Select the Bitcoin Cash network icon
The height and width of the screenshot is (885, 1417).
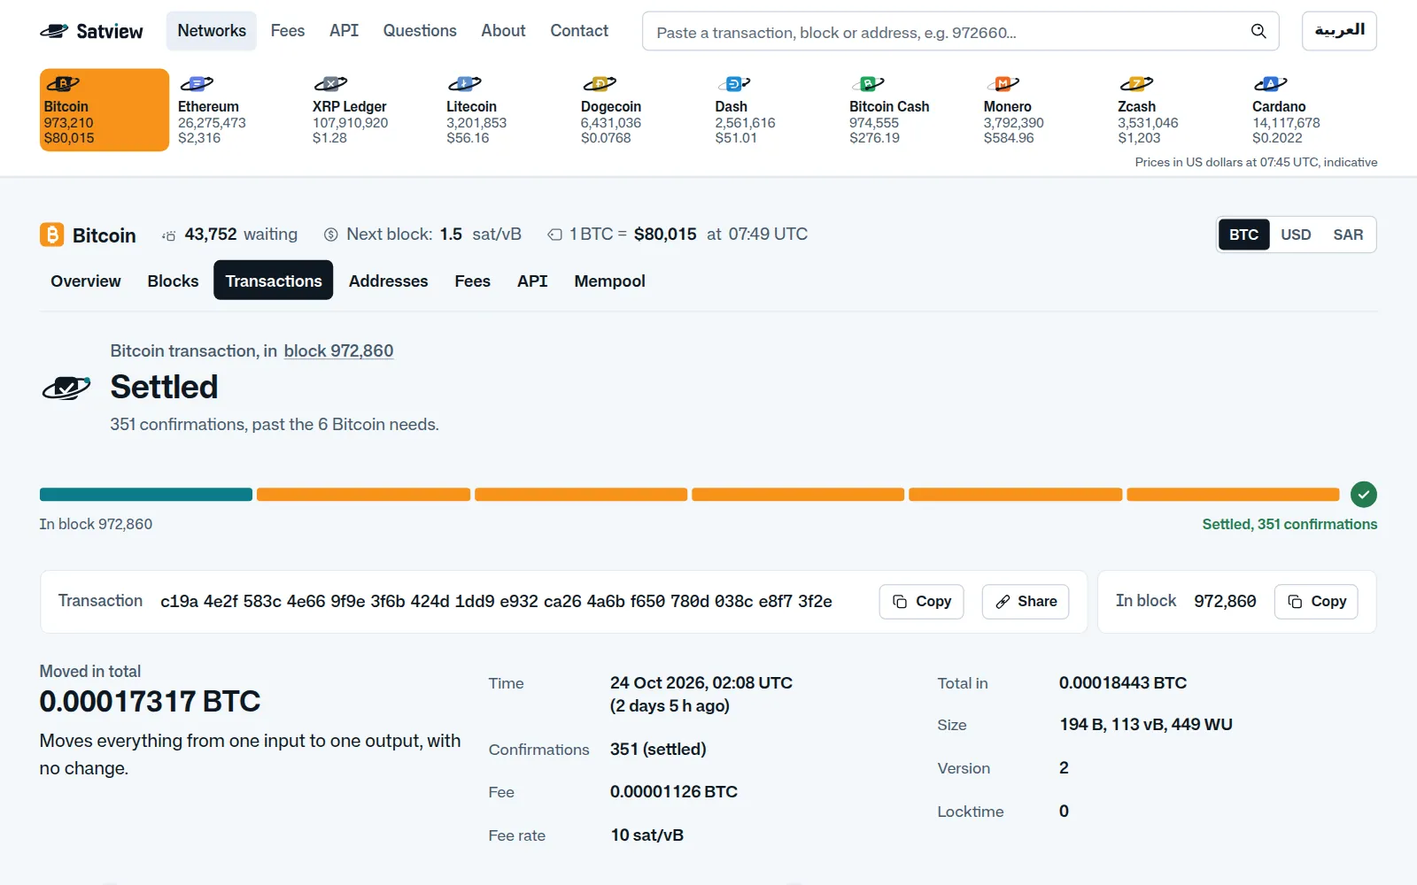[x=868, y=84]
